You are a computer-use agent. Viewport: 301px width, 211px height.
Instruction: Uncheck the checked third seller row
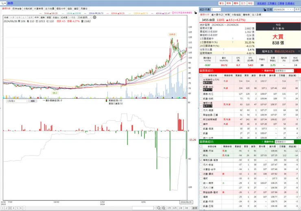tap(201, 160)
